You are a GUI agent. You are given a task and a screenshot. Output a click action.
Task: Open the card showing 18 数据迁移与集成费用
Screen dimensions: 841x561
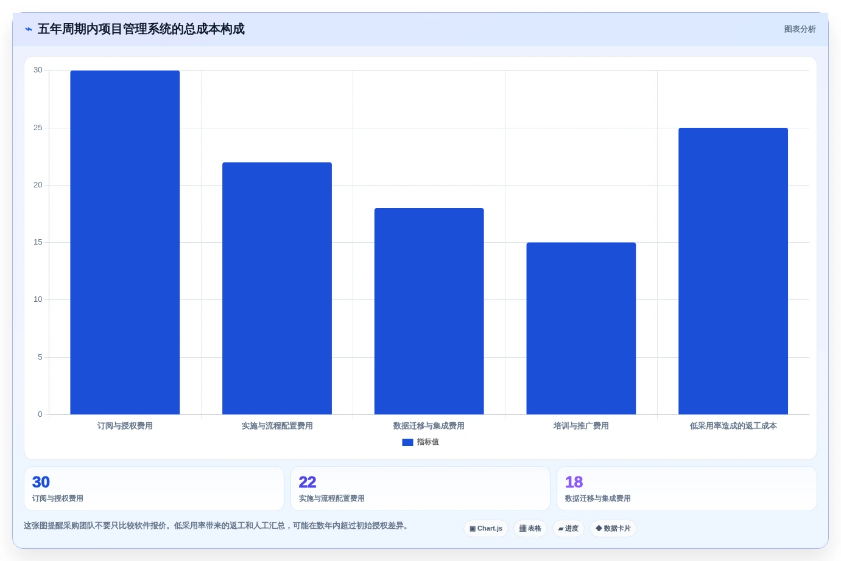pos(687,489)
